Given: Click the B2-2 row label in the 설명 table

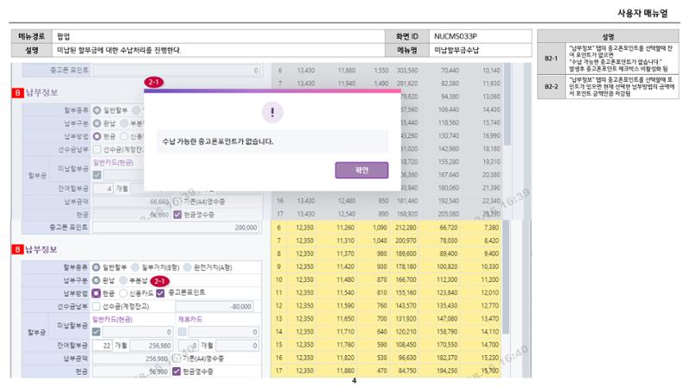Looking at the screenshot, I should [551, 87].
